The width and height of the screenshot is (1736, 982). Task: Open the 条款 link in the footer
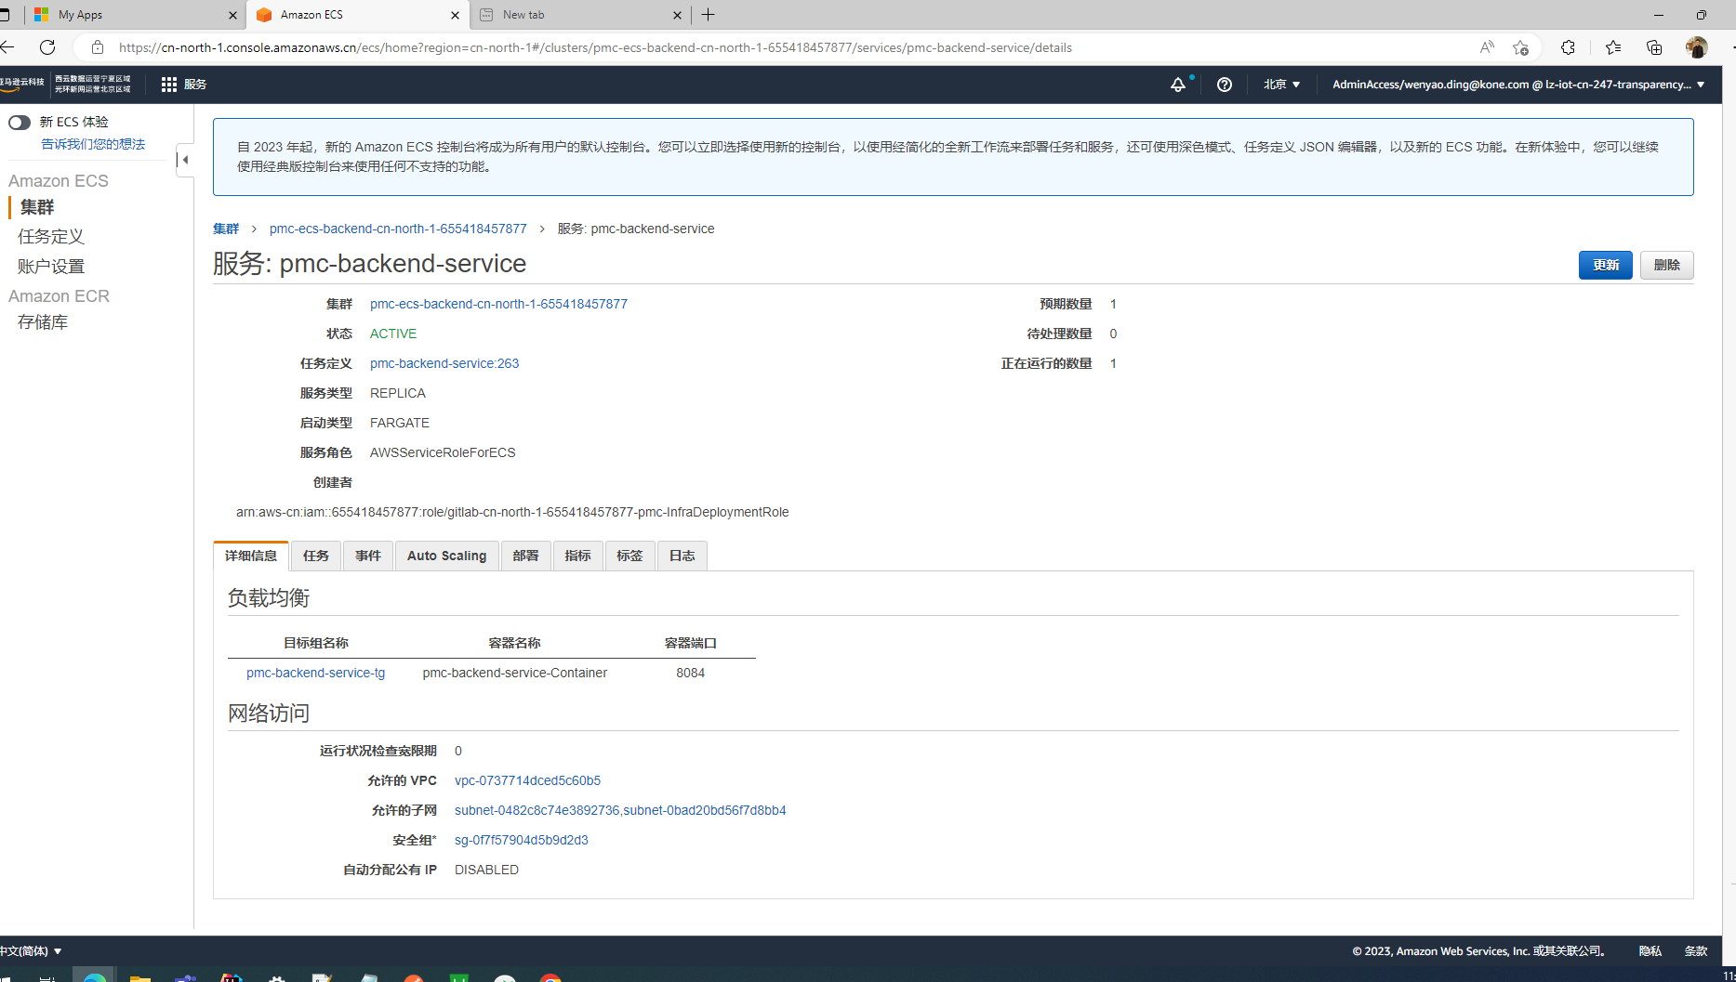click(x=1696, y=951)
